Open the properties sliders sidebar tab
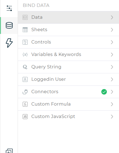The width and height of the screenshot is (119, 153). click(x=9, y=8)
